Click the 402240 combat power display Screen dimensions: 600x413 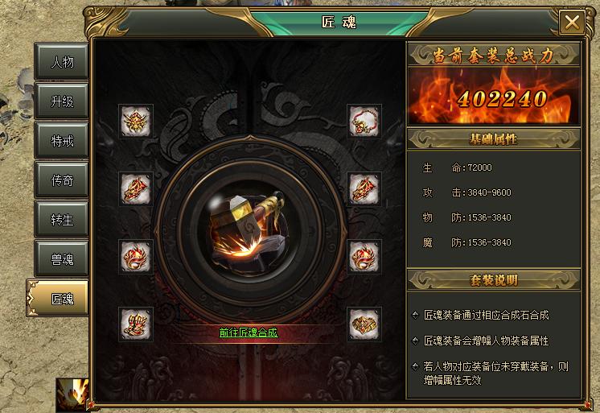pos(502,98)
